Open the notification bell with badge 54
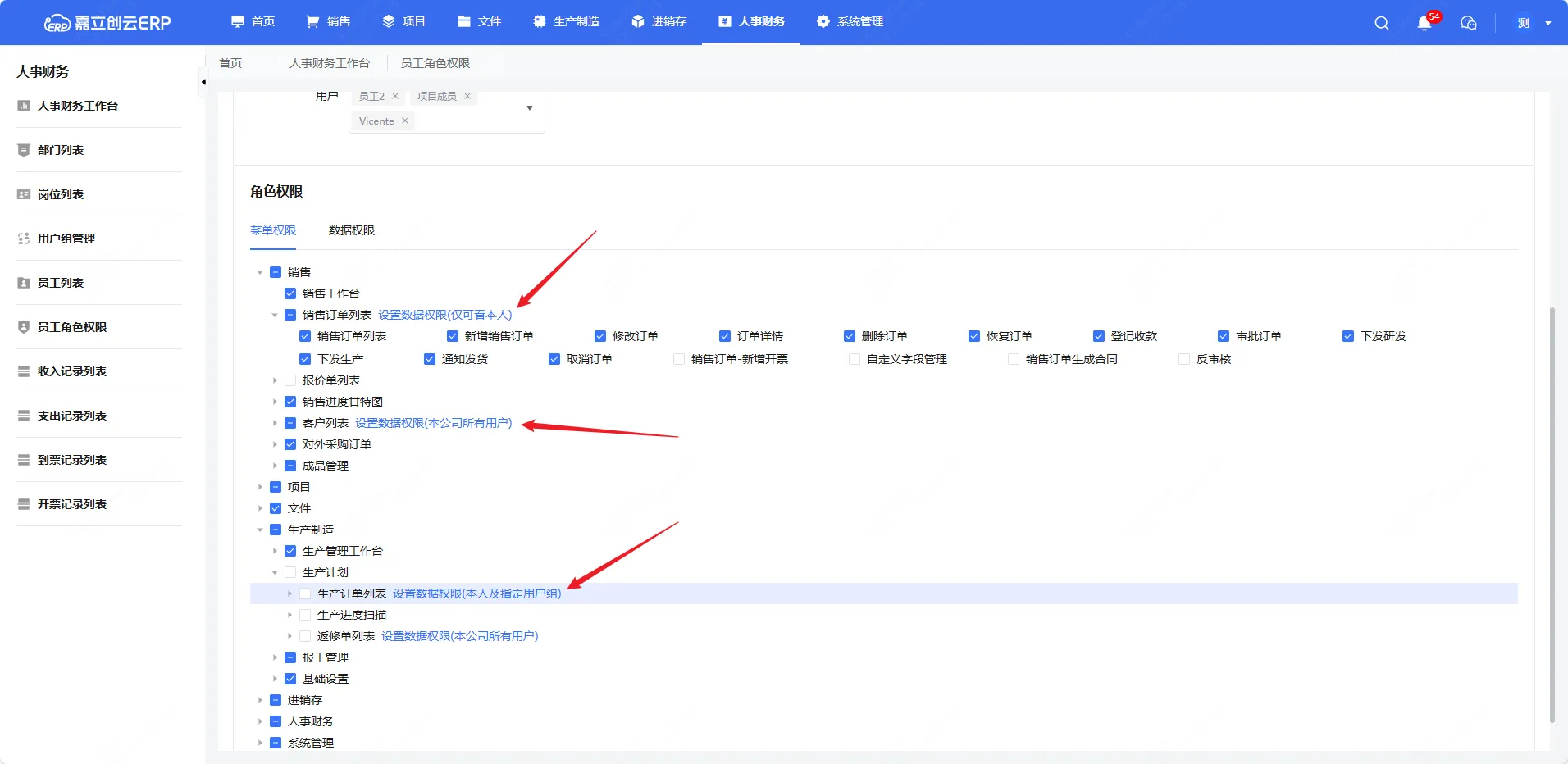Viewport: 1568px width, 764px height. tap(1424, 23)
